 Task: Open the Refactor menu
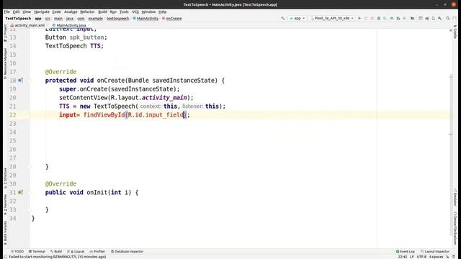click(87, 12)
